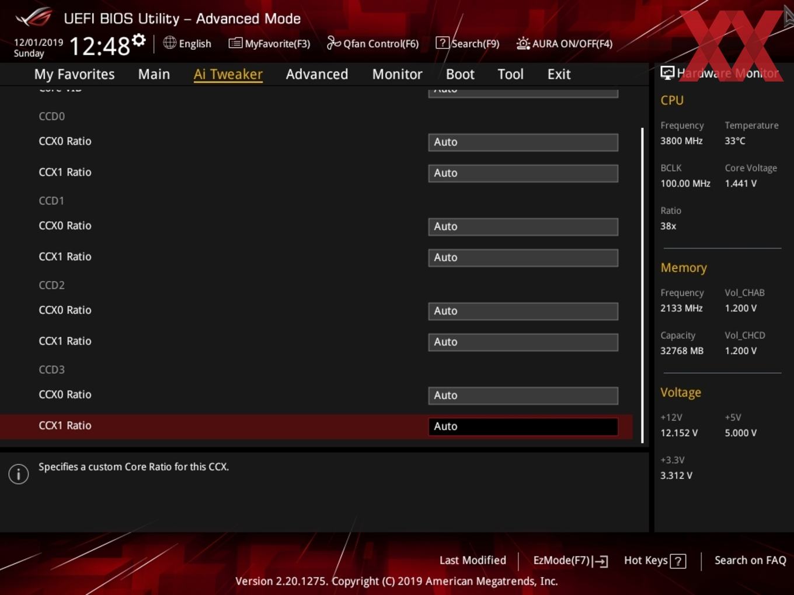Switch to EzMode(F7)
Screen dimensions: 794x595
click(562, 560)
